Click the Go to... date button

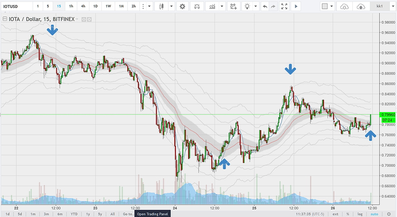[128, 214]
